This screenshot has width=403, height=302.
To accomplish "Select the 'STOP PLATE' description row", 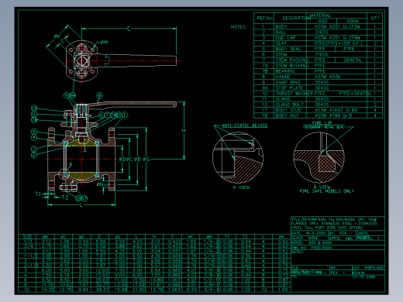I will 289,88.
